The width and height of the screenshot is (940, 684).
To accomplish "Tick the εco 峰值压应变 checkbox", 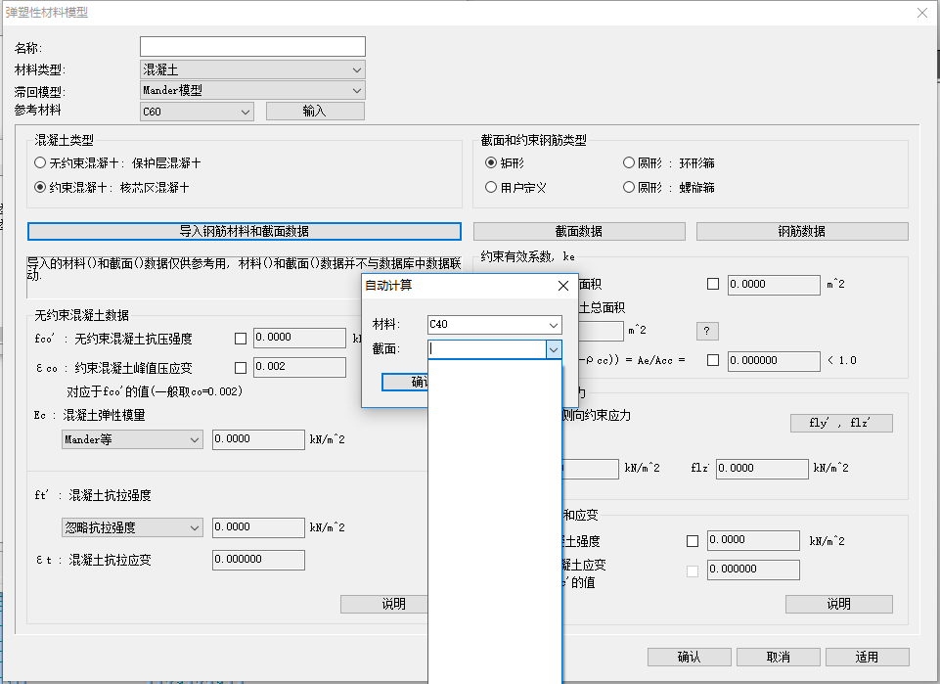I will point(241,368).
